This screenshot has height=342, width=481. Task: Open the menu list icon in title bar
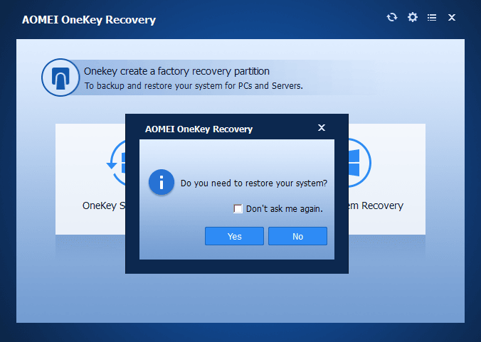pyautogui.click(x=432, y=18)
